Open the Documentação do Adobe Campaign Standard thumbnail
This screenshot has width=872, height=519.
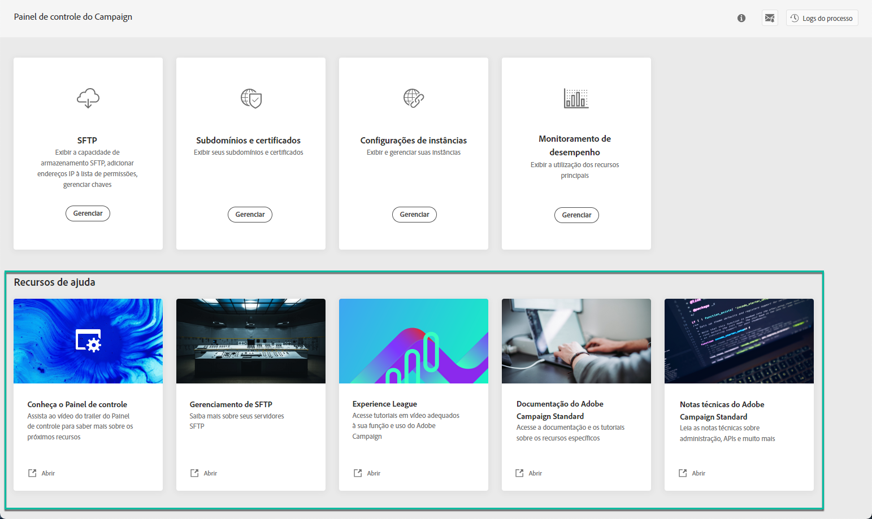pyautogui.click(x=576, y=341)
